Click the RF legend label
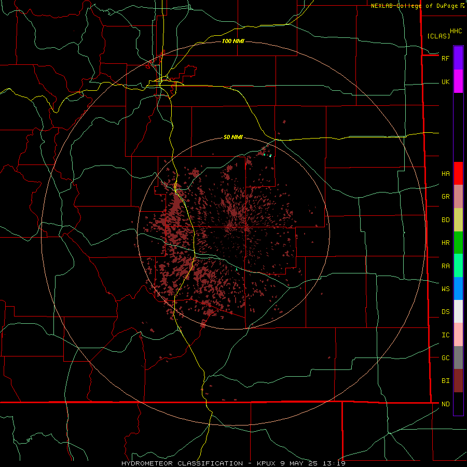 [445, 59]
